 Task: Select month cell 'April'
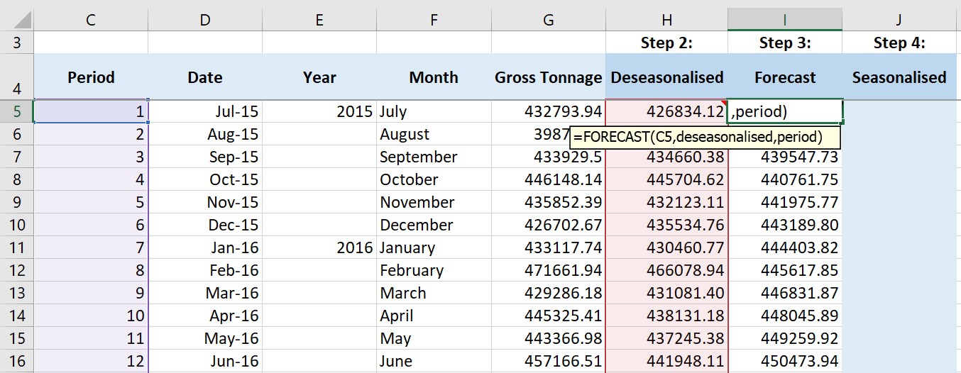click(434, 316)
